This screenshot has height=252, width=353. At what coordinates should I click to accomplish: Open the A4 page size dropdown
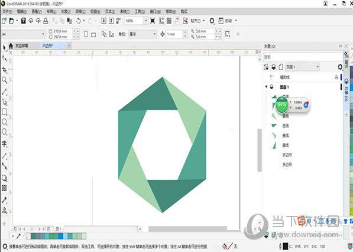click(x=43, y=34)
